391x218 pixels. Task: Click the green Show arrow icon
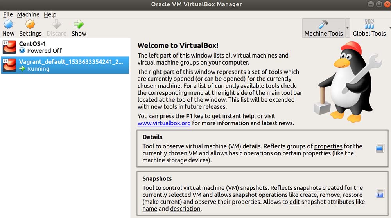[x=79, y=24]
